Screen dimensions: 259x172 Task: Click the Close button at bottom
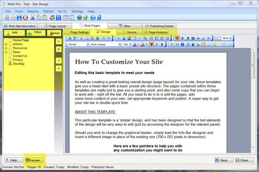244,160
